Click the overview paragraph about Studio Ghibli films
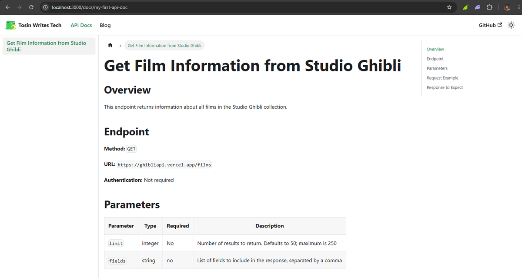 pyautogui.click(x=196, y=107)
